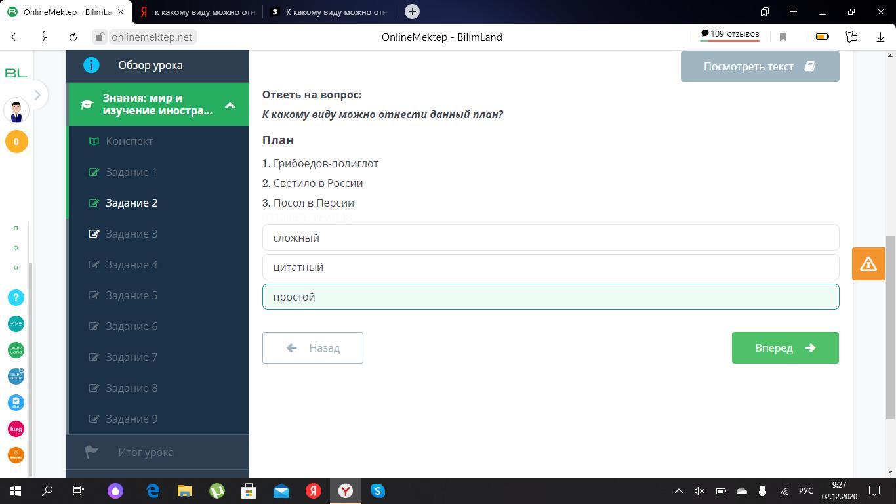Image resolution: width=896 pixels, height=504 pixels.
Task: Open the Twig icon in sidebar
Action: click(16, 429)
